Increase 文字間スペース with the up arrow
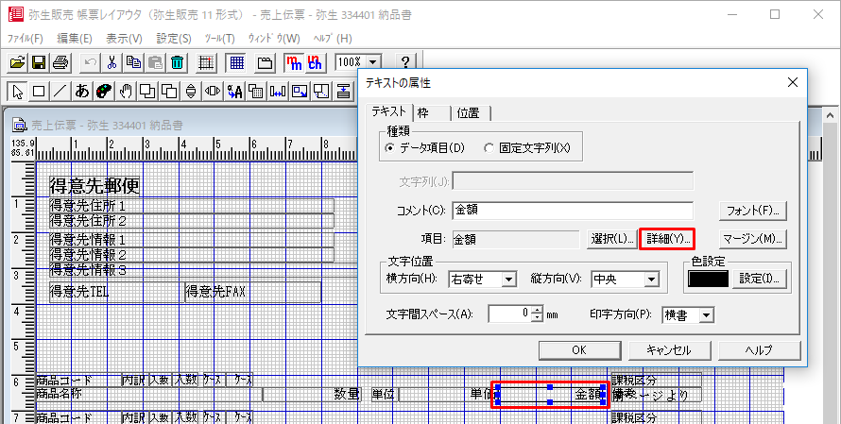Viewport: 841px width, 424px height. pos(538,311)
